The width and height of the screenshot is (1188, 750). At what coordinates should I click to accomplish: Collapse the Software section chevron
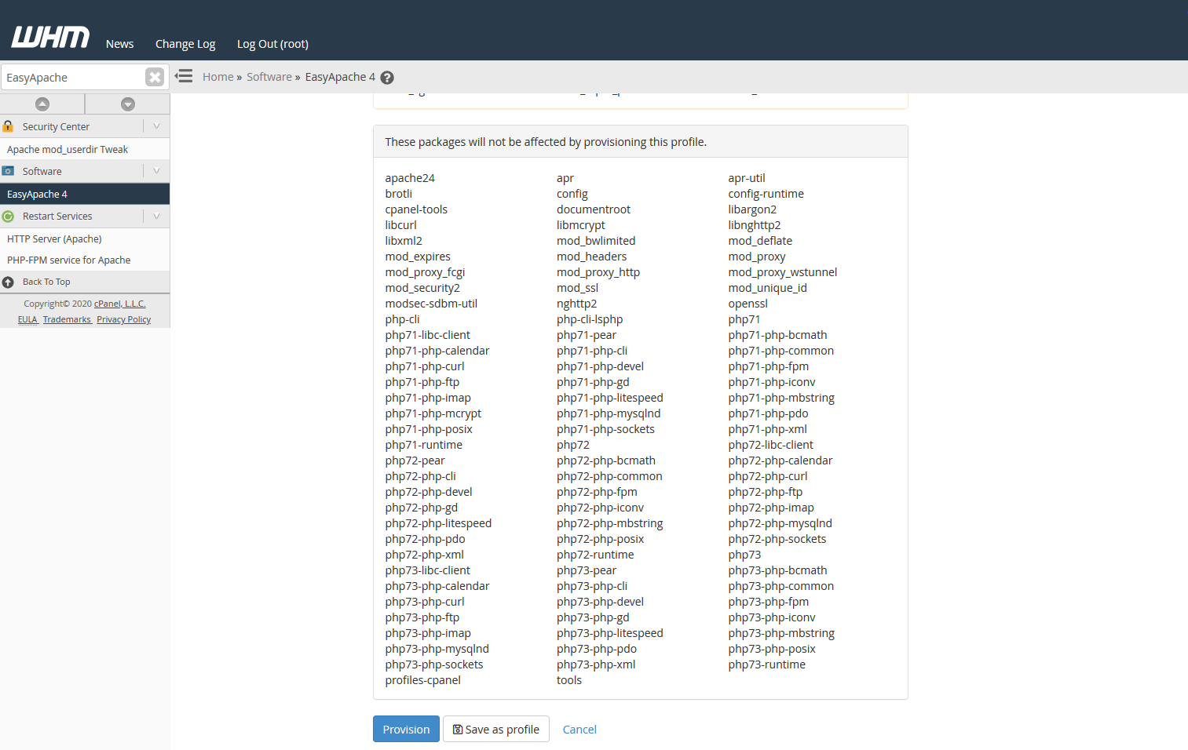[156, 171]
